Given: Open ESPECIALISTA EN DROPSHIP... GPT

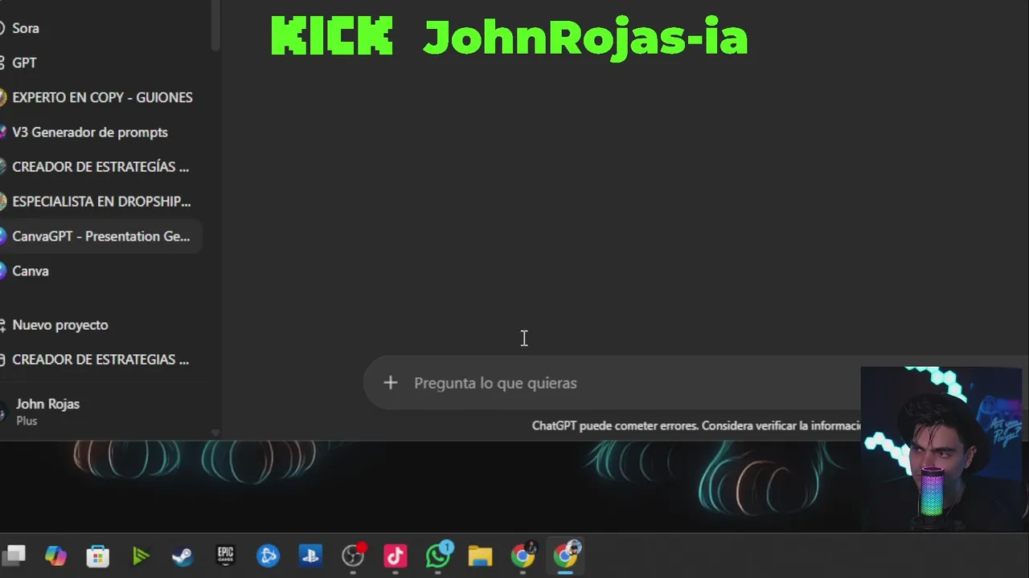Looking at the screenshot, I should [x=100, y=201].
